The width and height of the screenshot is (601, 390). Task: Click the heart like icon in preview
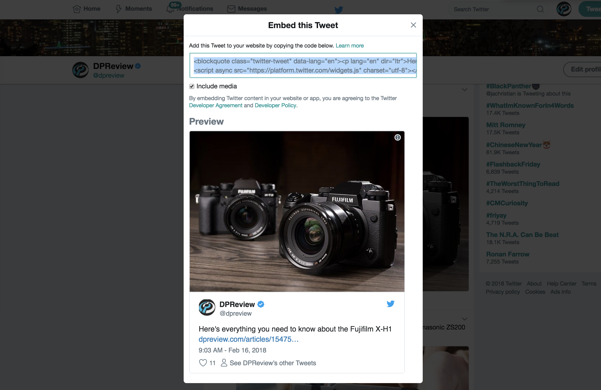tap(203, 363)
